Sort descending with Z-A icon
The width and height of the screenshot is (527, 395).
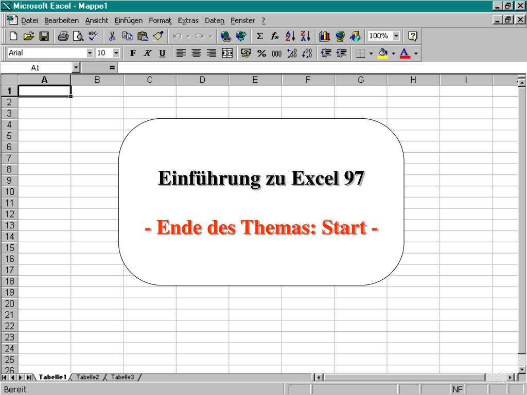point(305,36)
